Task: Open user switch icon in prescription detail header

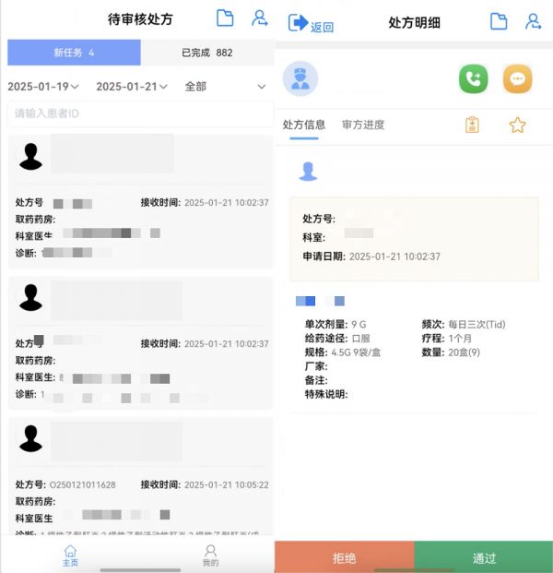Action: point(533,21)
